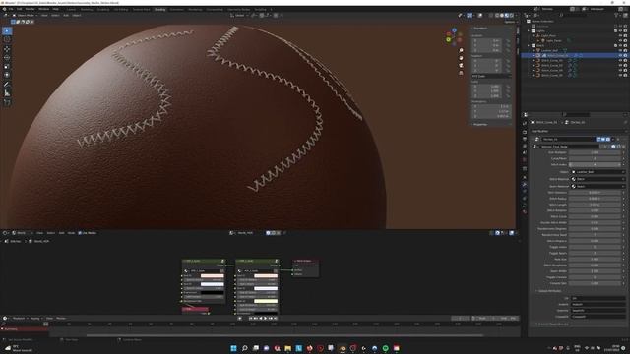Image resolution: width=630 pixels, height=354 pixels.
Task: Select the Cursor tool in viewport toolbar
Action: pyautogui.click(x=7, y=39)
